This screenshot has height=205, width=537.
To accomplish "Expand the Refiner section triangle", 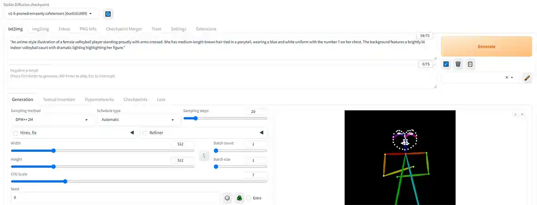I will point(261,133).
